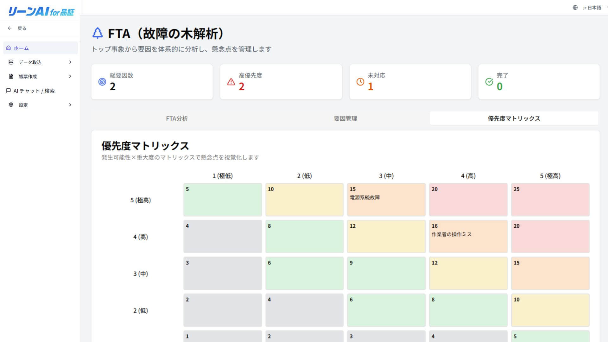Click the 2 (低) row yellow cell scored 10
Screen dimensions: 608x342
[x=550, y=310]
